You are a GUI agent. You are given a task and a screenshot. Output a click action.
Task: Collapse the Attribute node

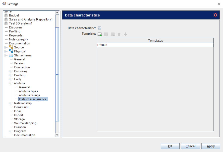tap(10, 83)
